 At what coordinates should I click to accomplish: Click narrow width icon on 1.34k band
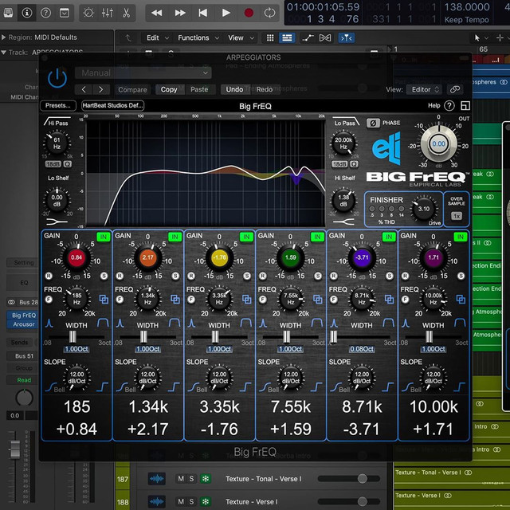[120, 323]
